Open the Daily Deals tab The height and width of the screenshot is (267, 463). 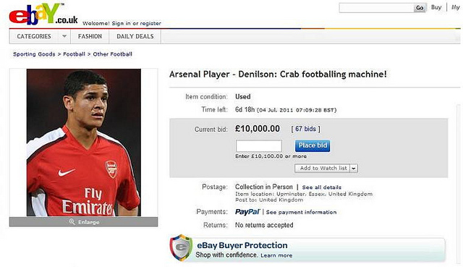pos(135,36)
